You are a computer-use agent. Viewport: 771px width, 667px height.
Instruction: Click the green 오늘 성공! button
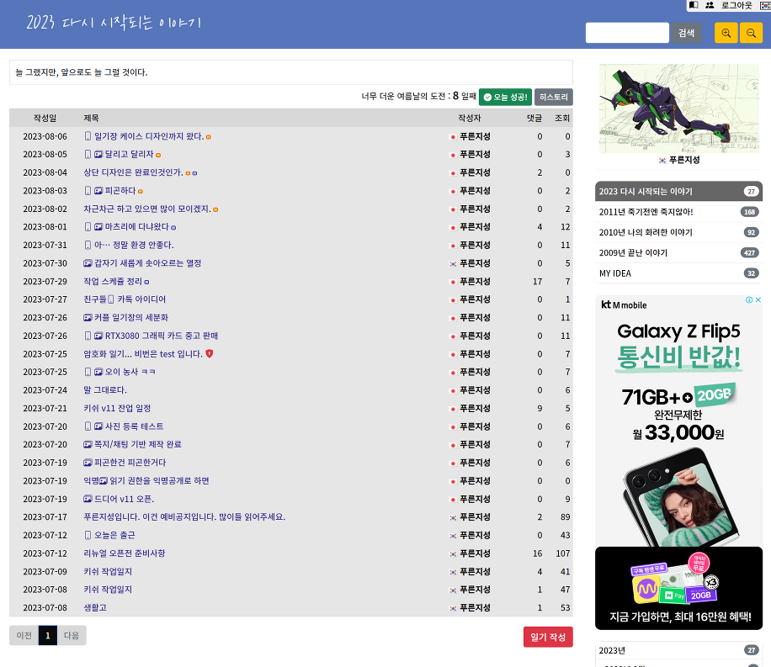(x=505, y=97)
